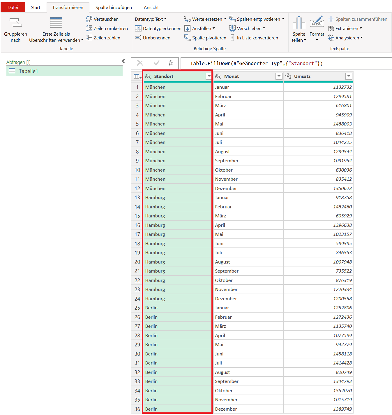Click ABC type icon of Standort column
Screen dimensions: 392x415
coord(148,76)
